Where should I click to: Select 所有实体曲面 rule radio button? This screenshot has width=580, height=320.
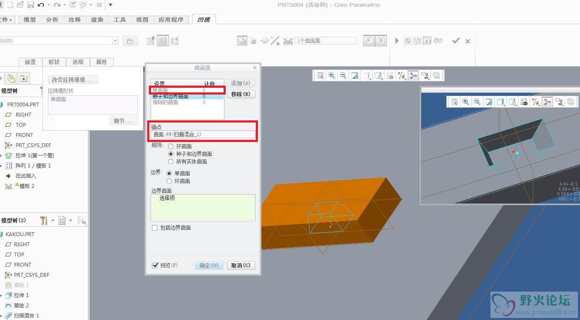(x=171, y=161)
